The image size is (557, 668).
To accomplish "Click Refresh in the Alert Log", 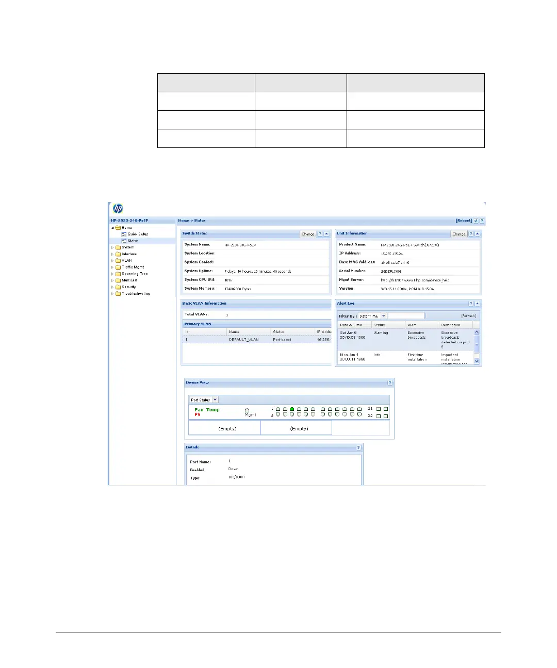I will point(468,316).
